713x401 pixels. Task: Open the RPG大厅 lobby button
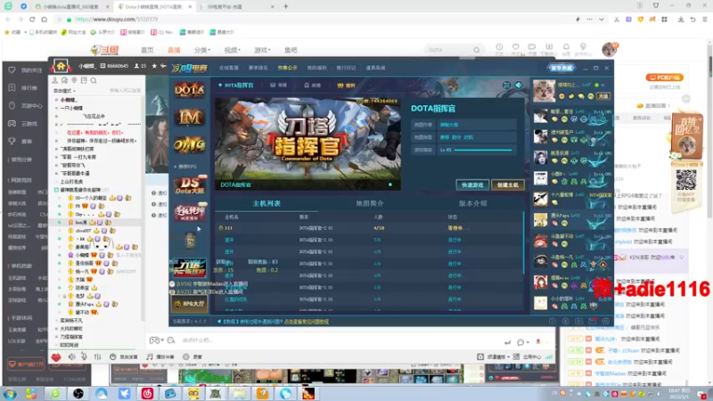tap(190, 304)
